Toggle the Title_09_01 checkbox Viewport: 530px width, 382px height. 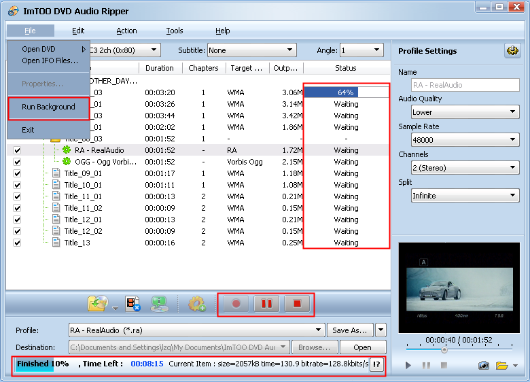(17, 173)
